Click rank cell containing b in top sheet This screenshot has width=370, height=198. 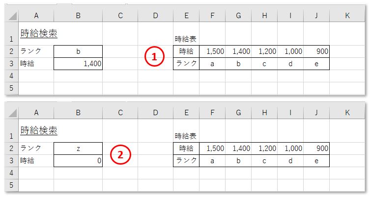78,51
